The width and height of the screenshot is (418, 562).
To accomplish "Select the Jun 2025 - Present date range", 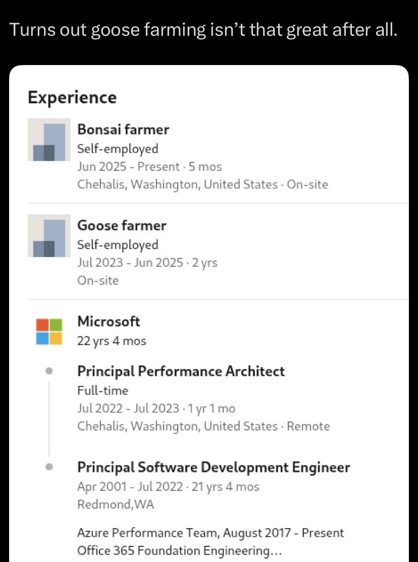I will click(x=128, y=167).
